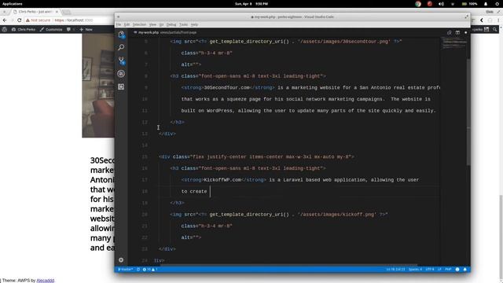The width and height of the screenshot is (503, 283).
Task: Open the File menu in VS Code
Action: [x=119, y=24]
